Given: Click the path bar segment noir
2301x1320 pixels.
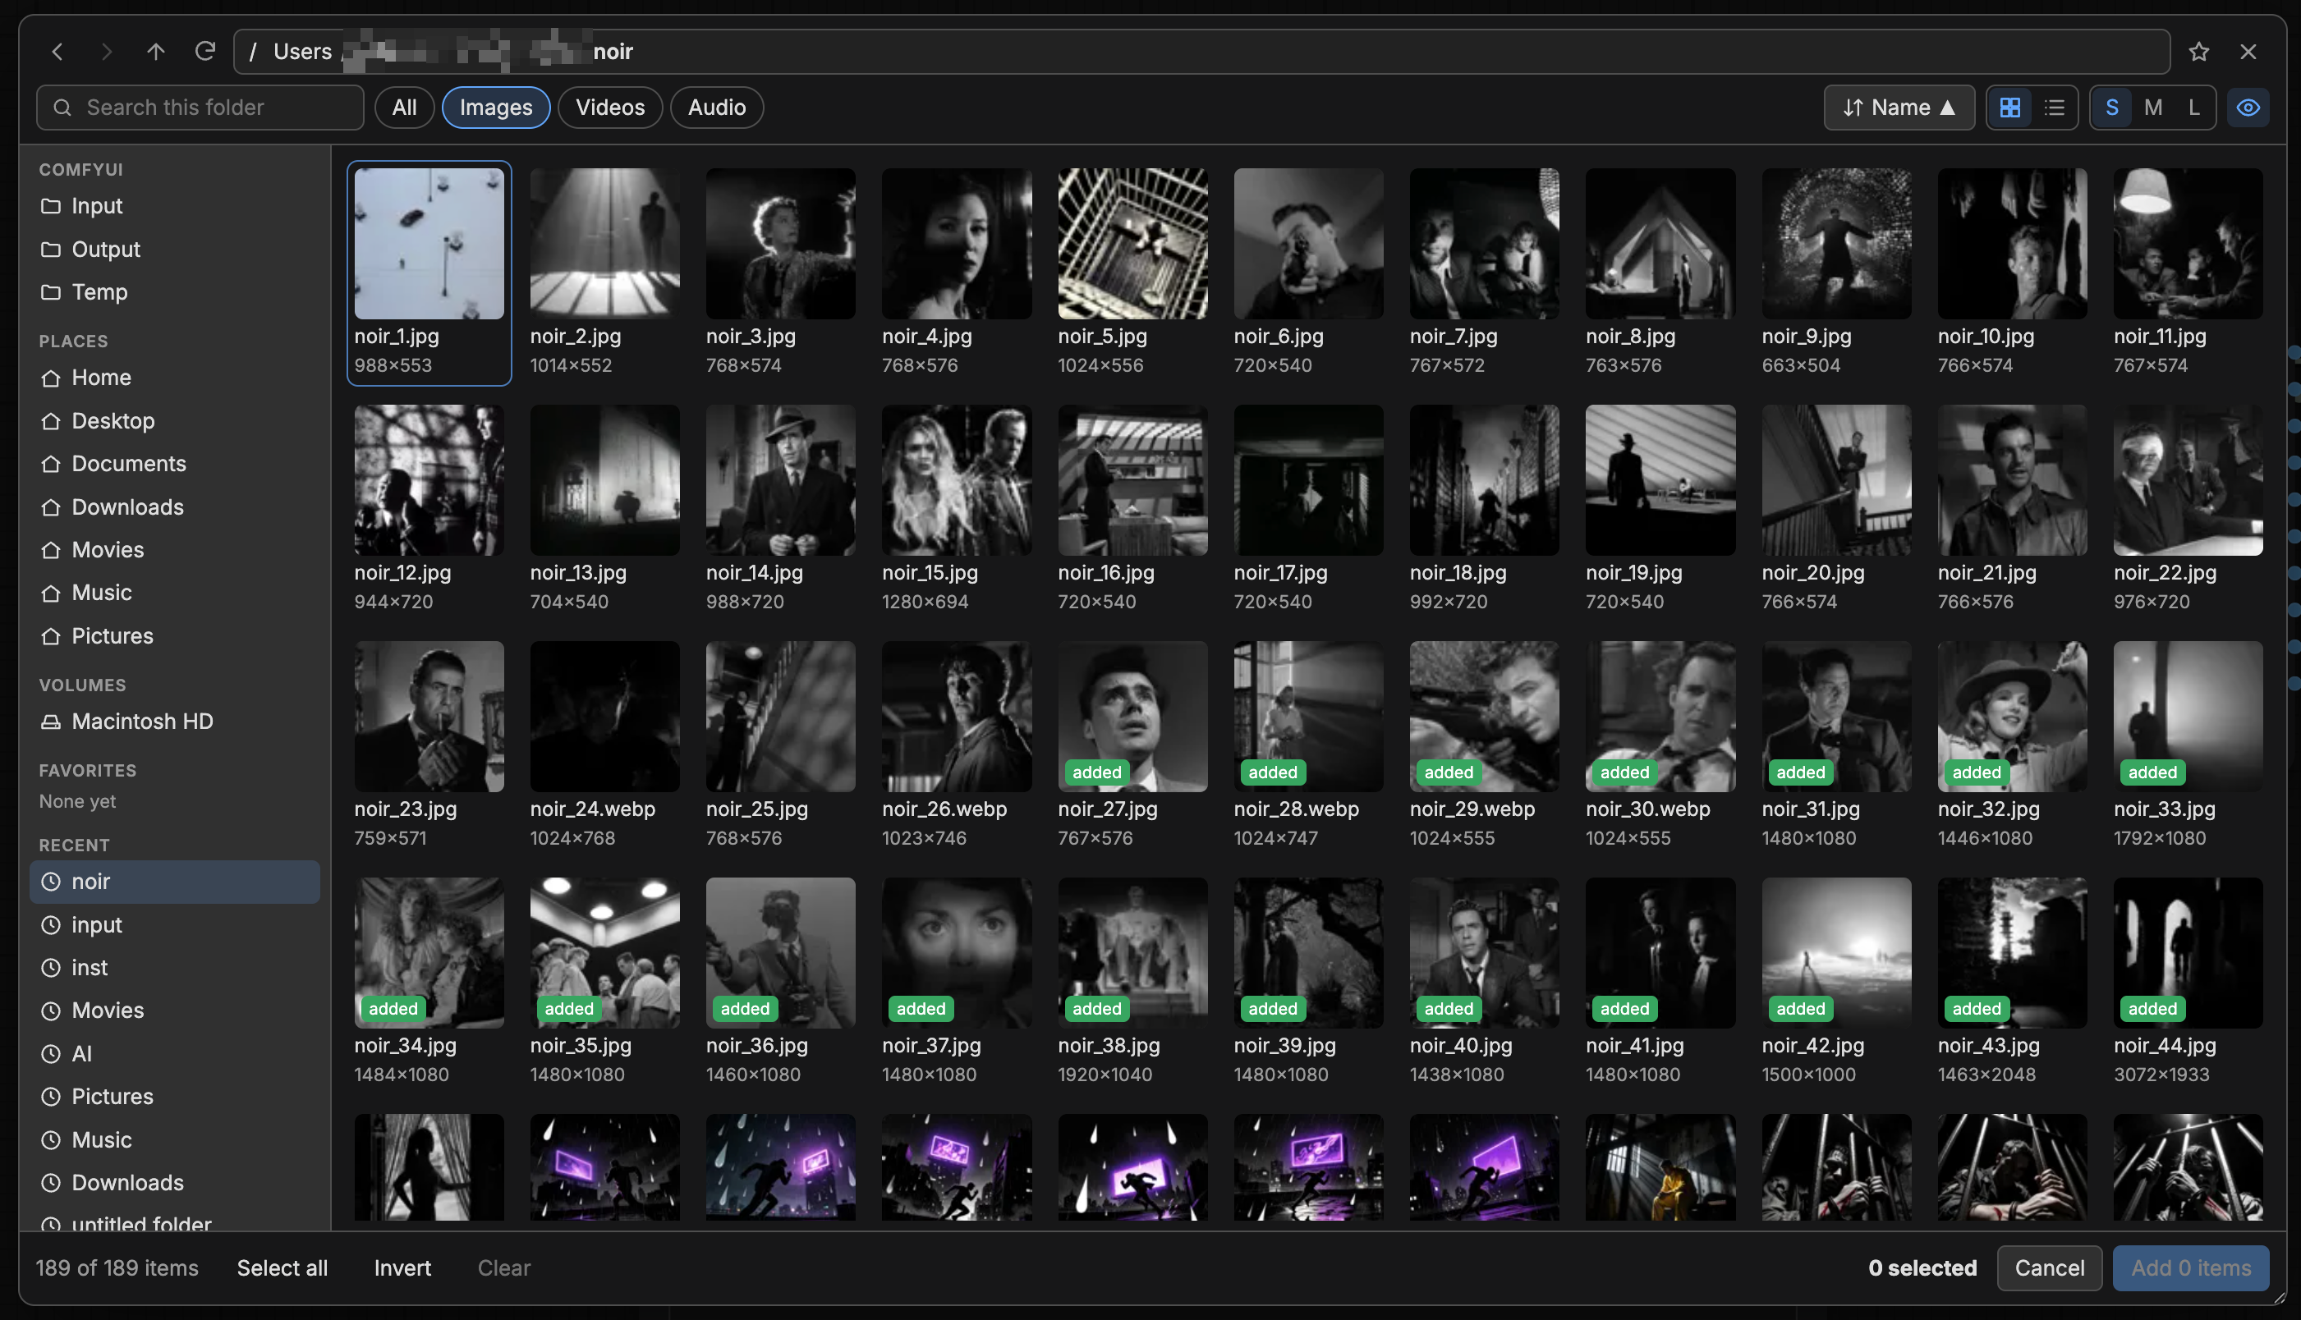Looking at the screenshot, I should (613, 52).
